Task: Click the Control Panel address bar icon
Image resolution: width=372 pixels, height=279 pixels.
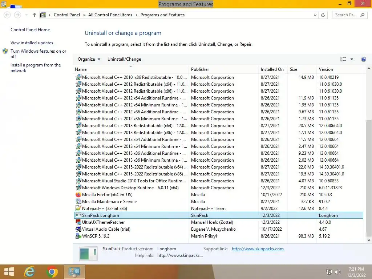Action: pyautogui.click(x=43, y=15)
